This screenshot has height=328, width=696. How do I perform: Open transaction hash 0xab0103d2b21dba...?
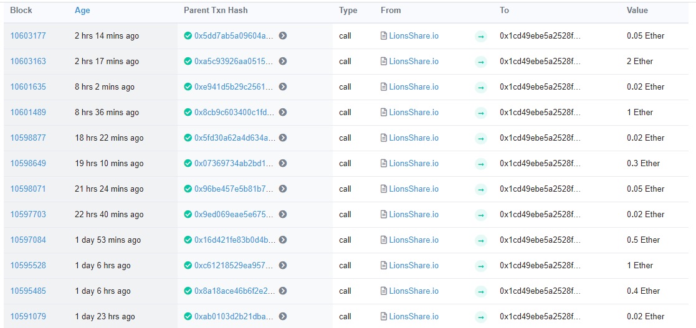pyautogui.click(x=235, y=316)
